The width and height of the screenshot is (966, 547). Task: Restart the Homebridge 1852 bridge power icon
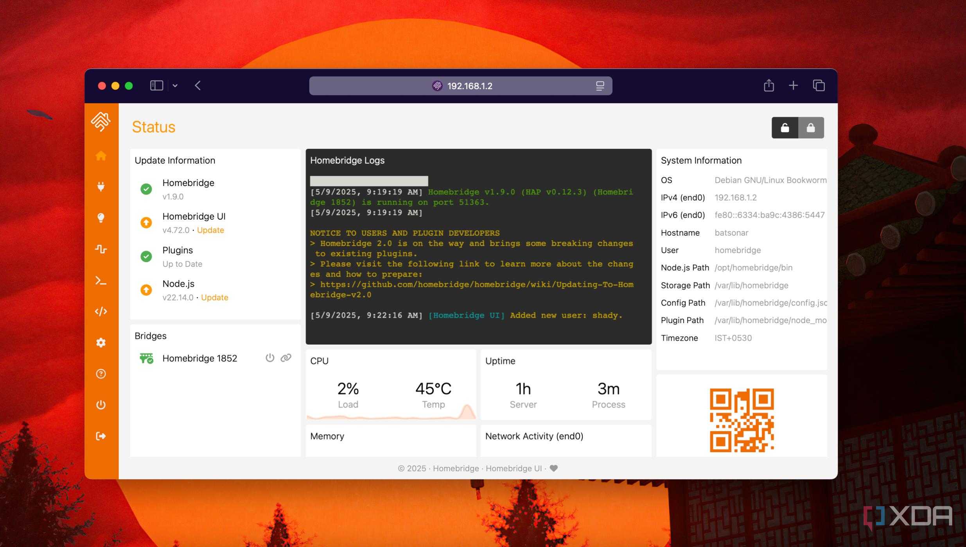point(270,358)
